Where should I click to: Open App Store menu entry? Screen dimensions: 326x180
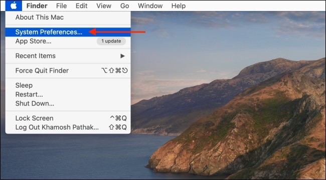coord(68,41)
